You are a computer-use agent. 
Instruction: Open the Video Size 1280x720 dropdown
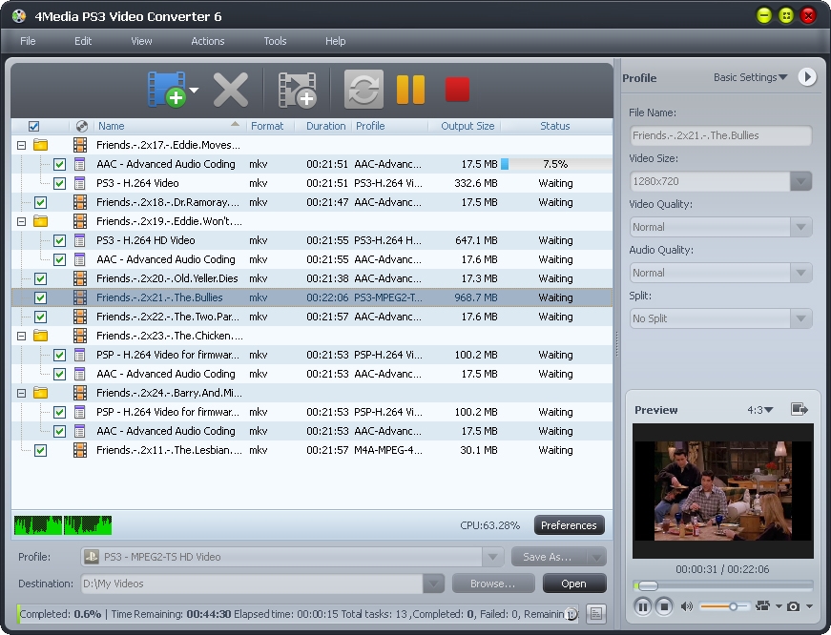pyautogui.click(x=800, y=181)
